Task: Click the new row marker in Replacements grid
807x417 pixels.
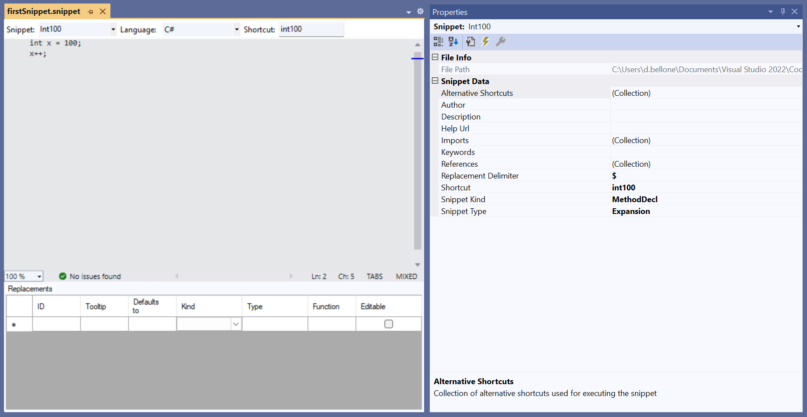Action: pyautogui.click(x=19, y=324)
